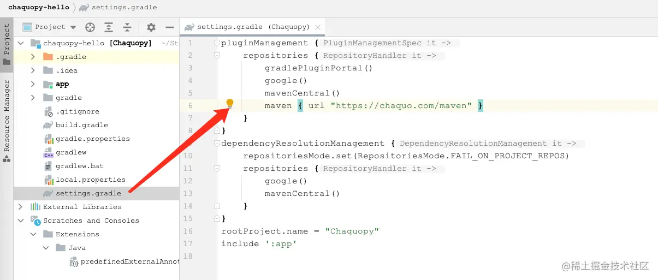Close the settings.gradle editor tab

pyautogui.click(x=318, y=27)
